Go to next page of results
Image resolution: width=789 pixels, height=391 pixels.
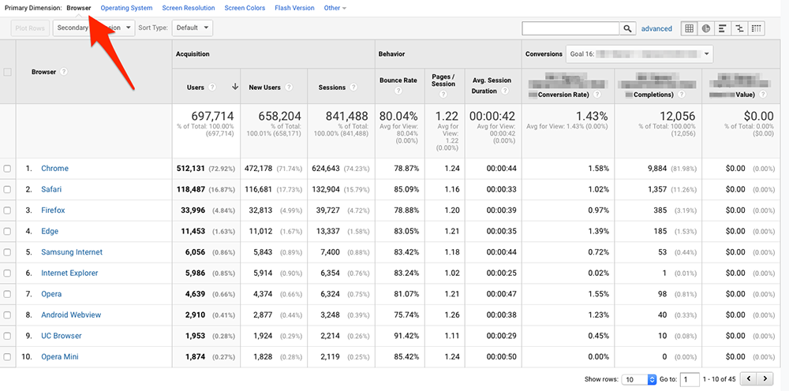[x=765, y=379]
